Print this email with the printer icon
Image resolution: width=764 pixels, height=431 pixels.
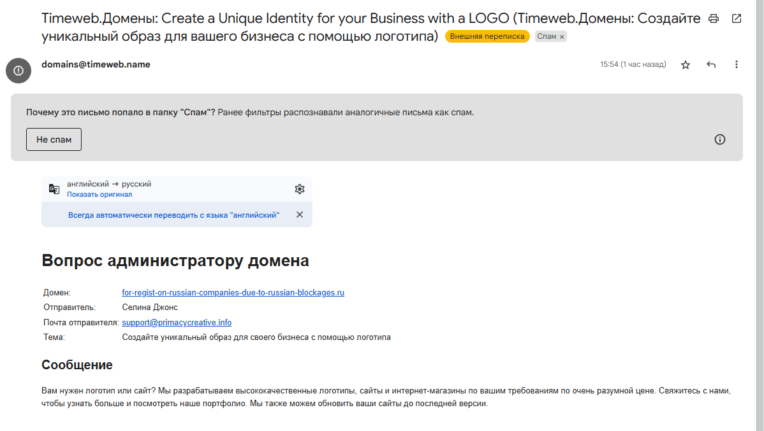[x=714, y=18]
